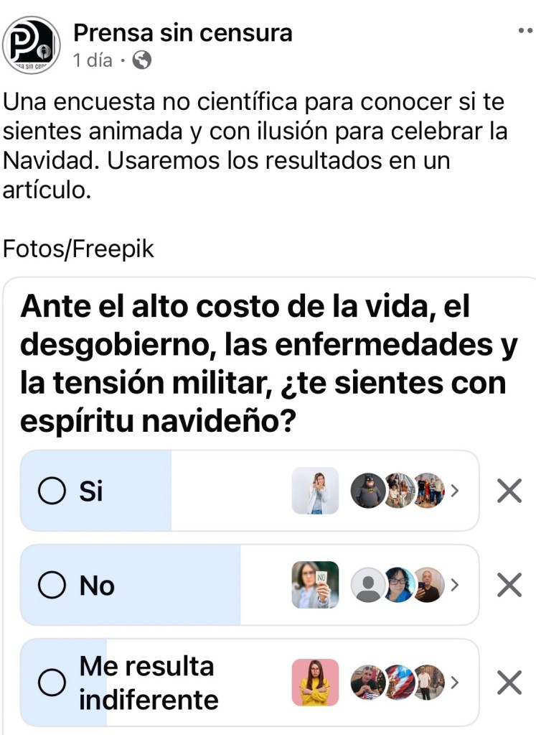
Task: Expand voters list for 'Si' option
Action: 454,491
